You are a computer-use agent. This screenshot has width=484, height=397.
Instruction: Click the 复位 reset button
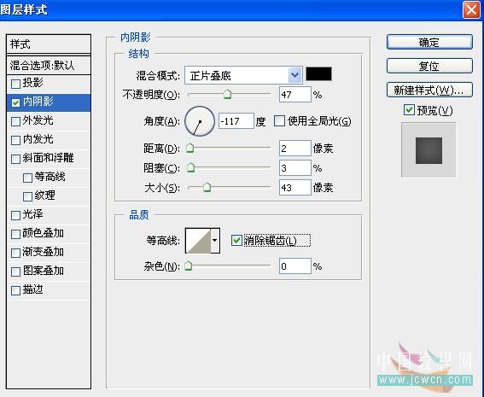429,66
